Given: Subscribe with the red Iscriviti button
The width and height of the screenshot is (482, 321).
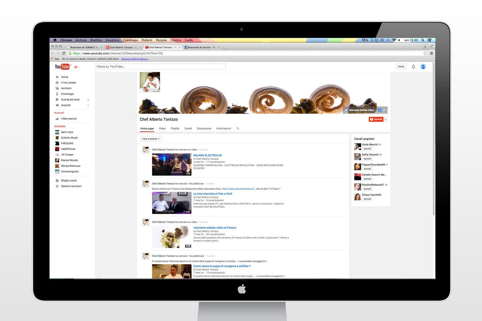Looking at the screenshot, I should tap(376, 119).
